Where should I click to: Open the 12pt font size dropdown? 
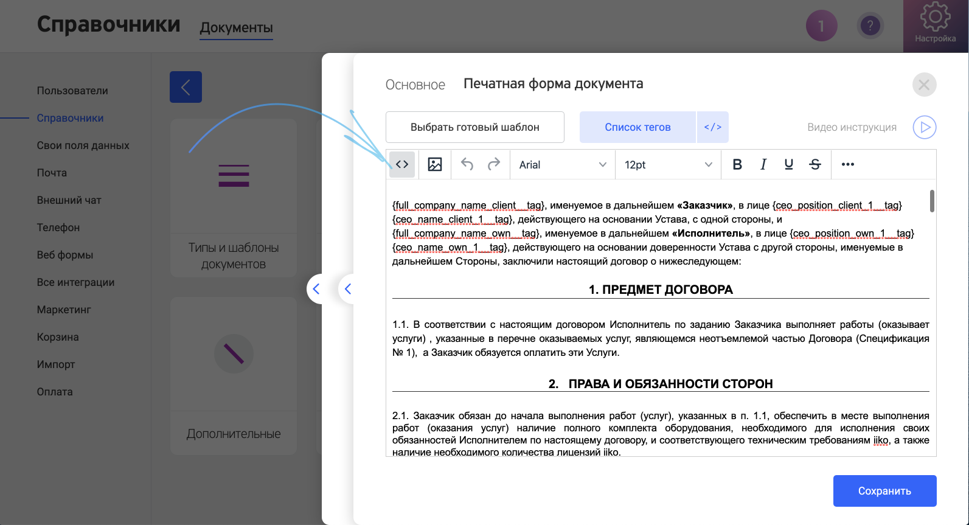pyautogui.click(x=668, y=165)
